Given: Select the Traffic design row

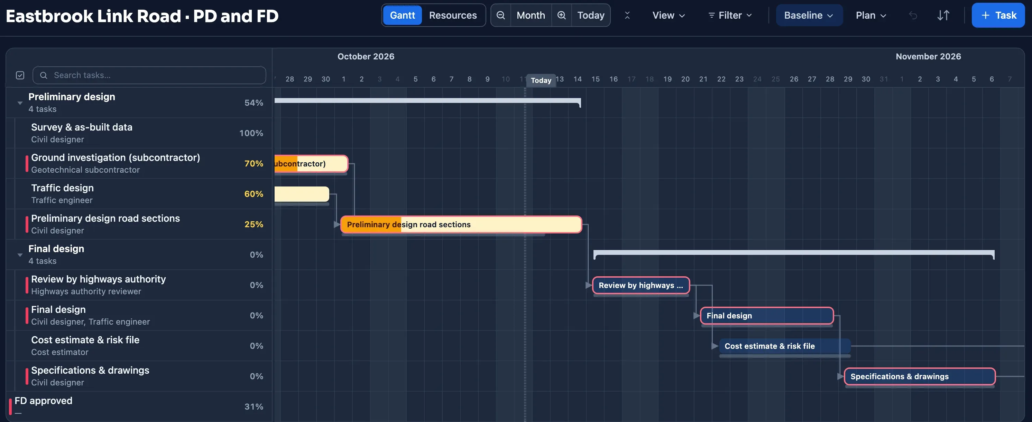Looking at the screenshot, I should click(139, 194).
